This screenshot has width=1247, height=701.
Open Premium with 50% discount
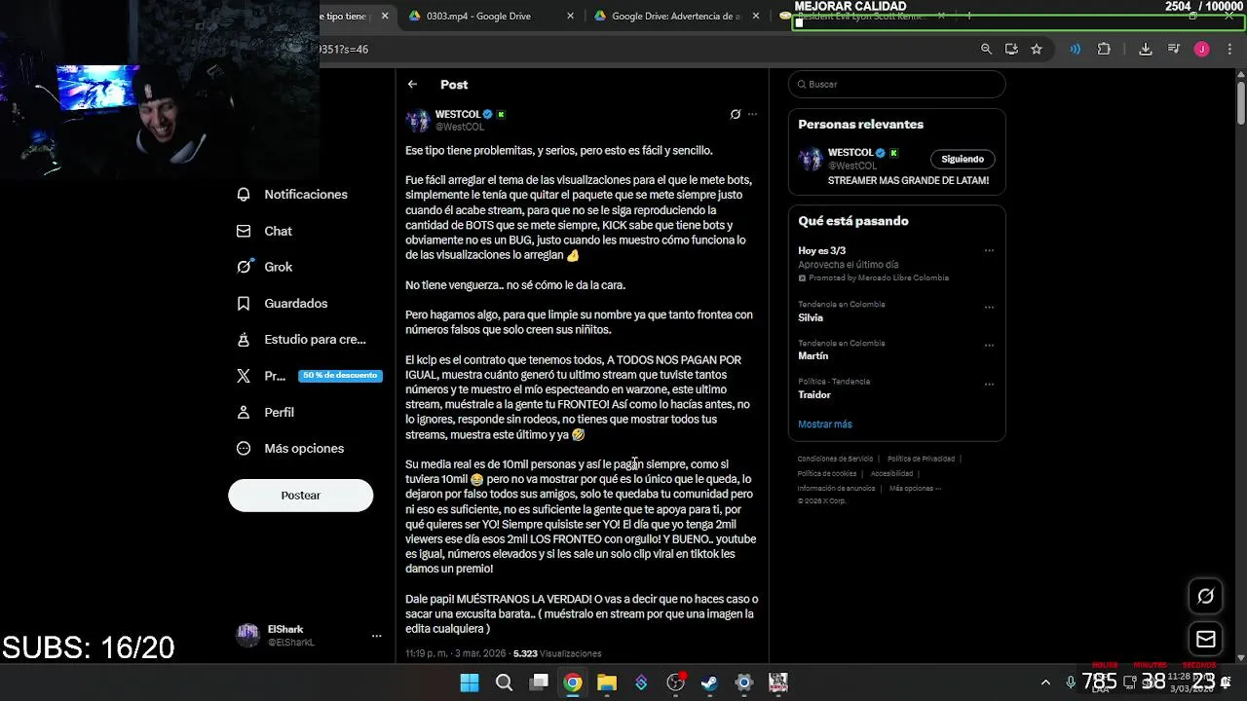(308, 376)
